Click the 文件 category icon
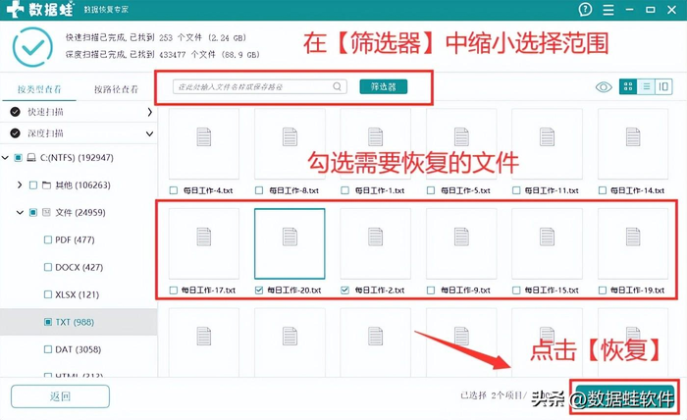The width and height of the screenshot is (687, 420). 46,212
